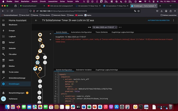178x111 pixels.
Task: Switch to Geänderte Variablen tab
Action: coord(84,70)
